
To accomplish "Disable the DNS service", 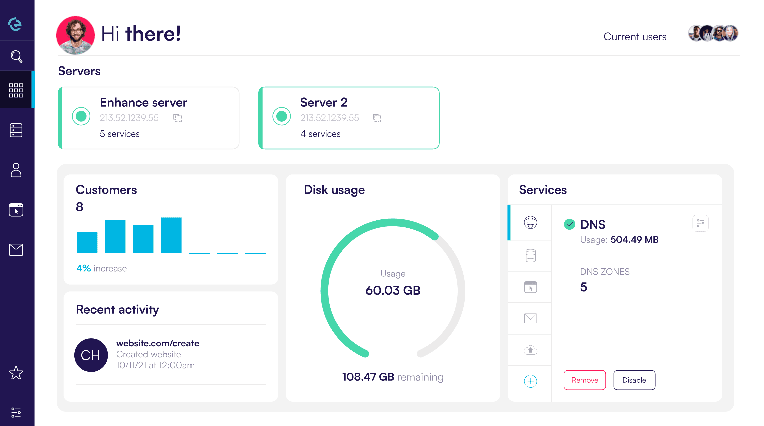I will (634, 380).
